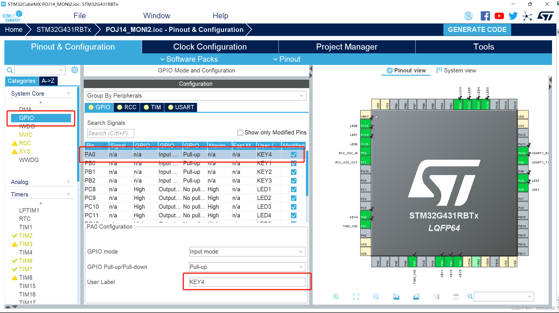
Task: Toggle Modified checkbox for PC11 row
Action: click(294, 216)
